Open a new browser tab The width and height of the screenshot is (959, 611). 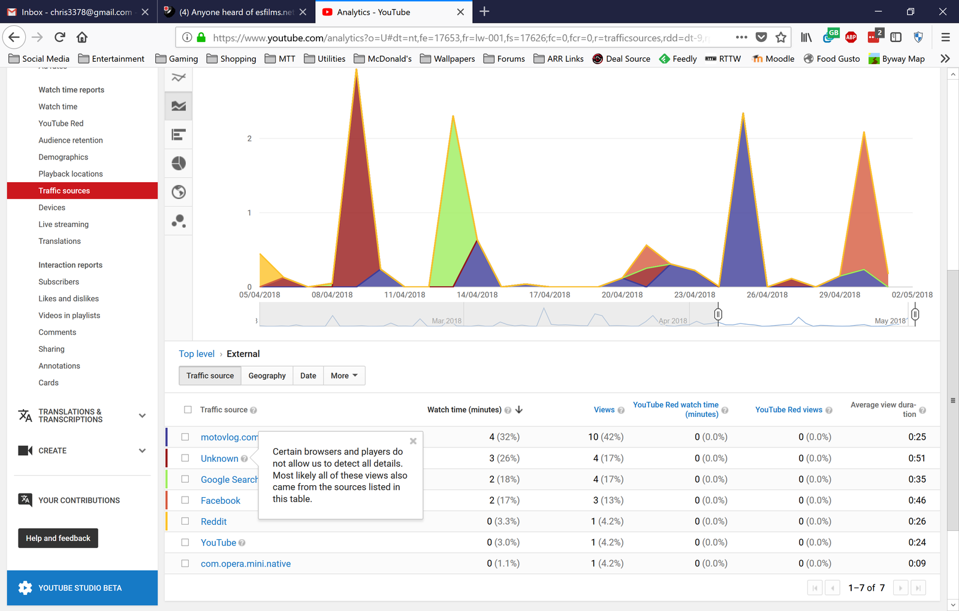click(x=484, y=11)
